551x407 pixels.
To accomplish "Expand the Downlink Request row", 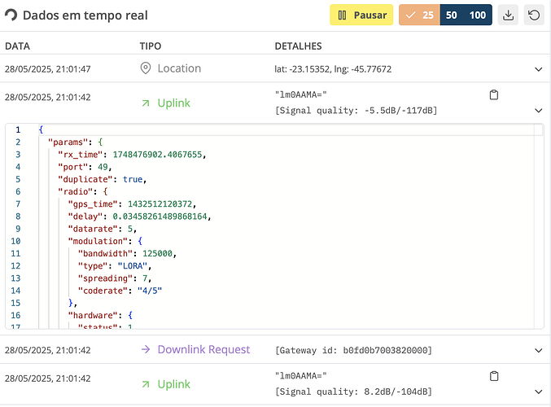I will tap(538, 350).
